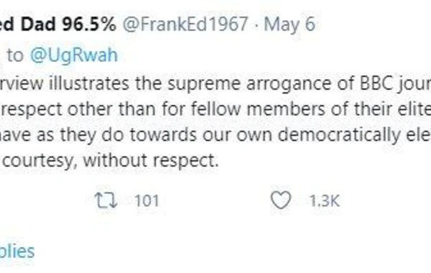
Task: Click the 'to' text before @UgRwah
Action: point(15,55)
